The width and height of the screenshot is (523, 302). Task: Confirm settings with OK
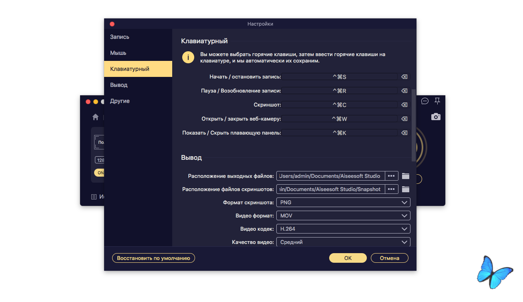click(348, 258)
